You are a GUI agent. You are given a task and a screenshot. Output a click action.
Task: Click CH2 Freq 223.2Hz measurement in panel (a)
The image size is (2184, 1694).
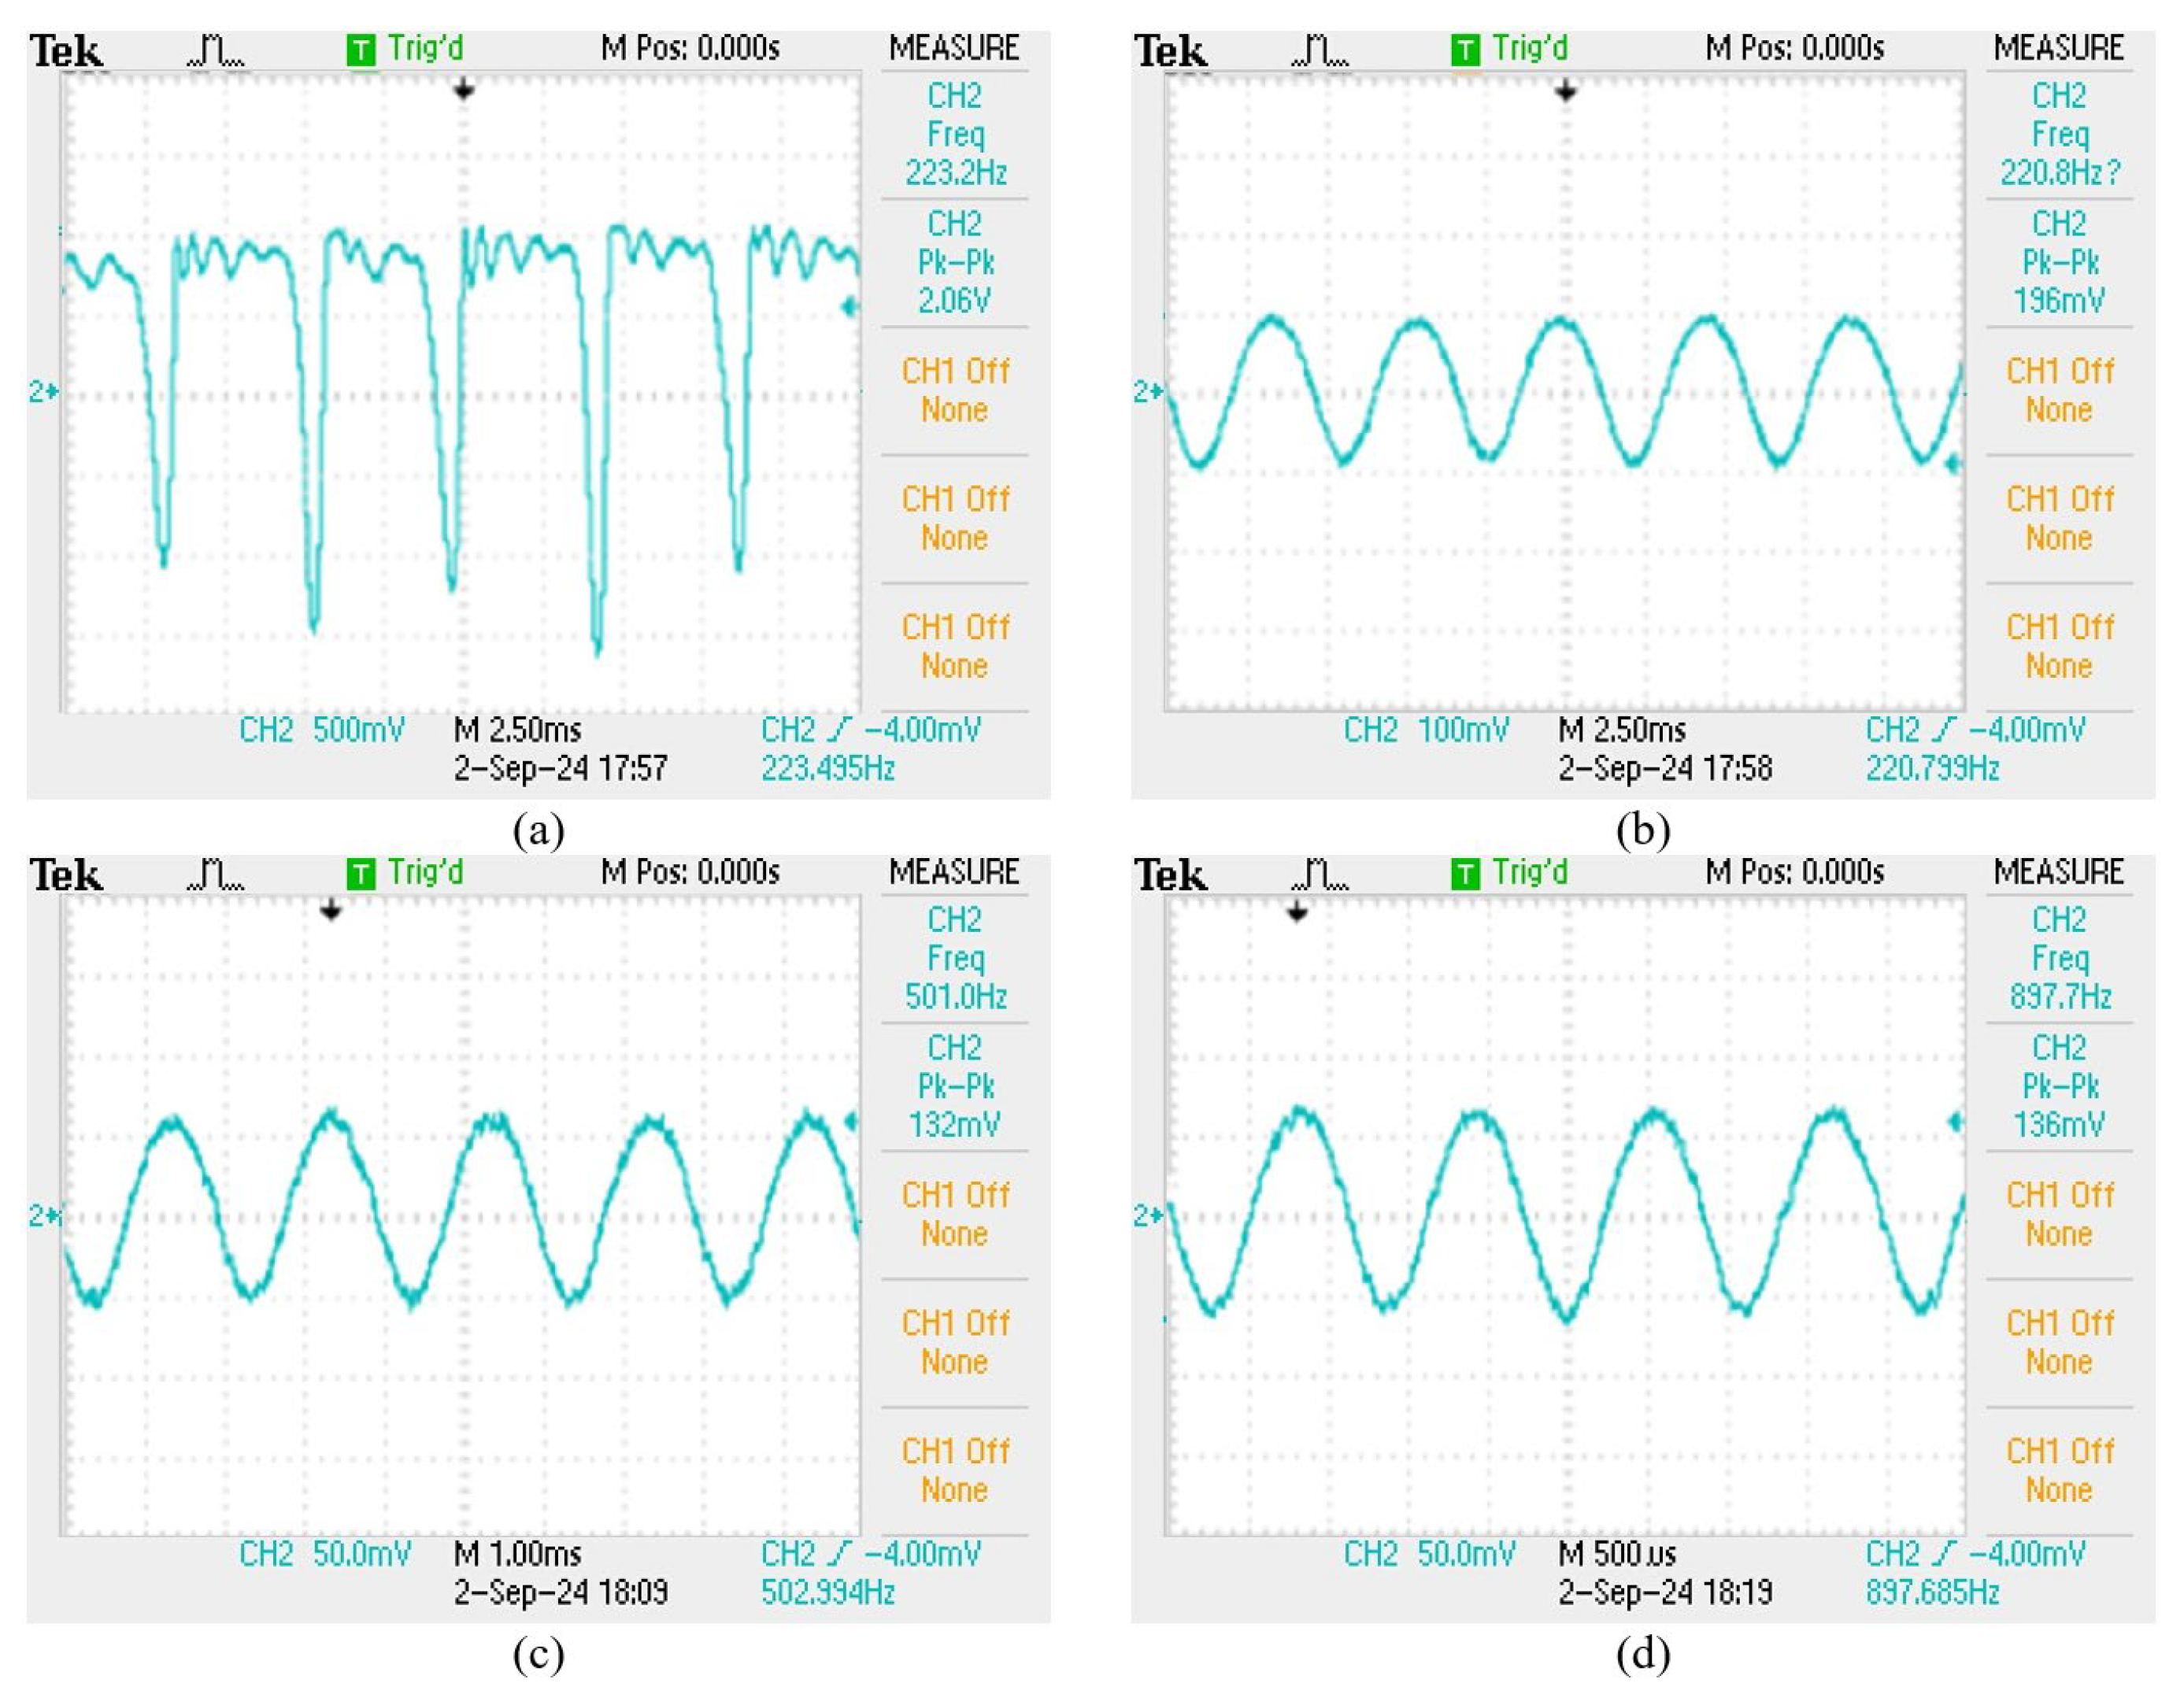955,135
